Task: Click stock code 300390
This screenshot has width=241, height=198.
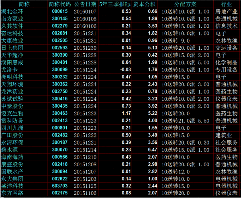Action: click(60, 55)
